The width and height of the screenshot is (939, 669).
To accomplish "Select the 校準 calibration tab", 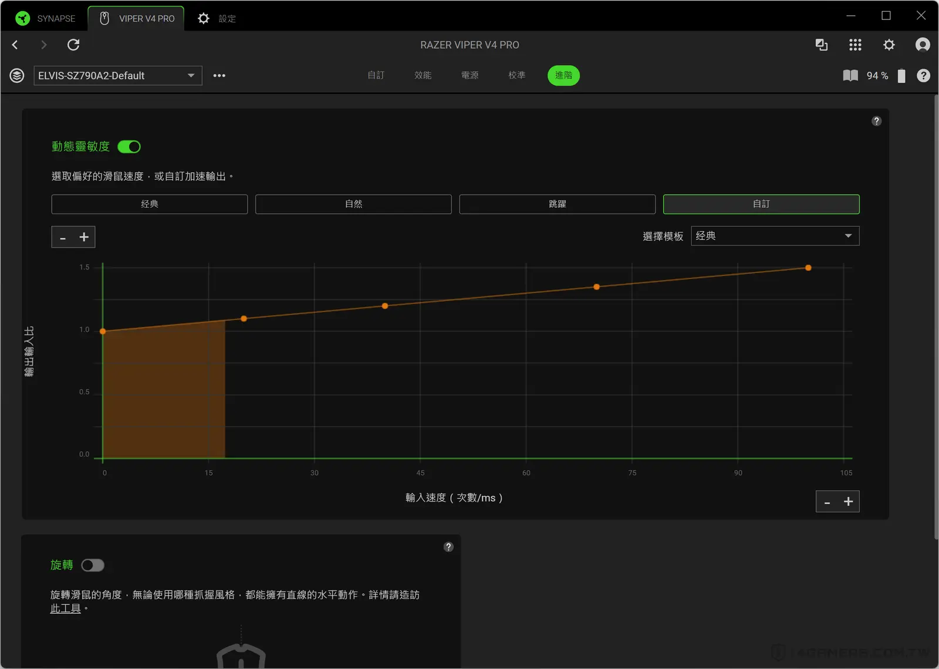I will coord(516,75).
